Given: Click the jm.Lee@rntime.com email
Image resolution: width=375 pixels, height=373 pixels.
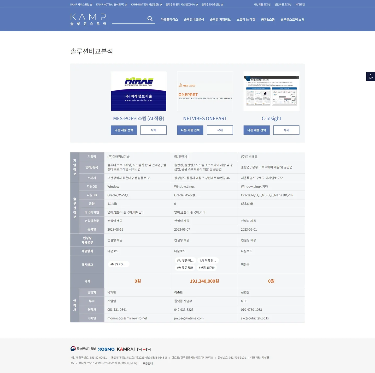Looking at the screenshot, I should point(189,318).
